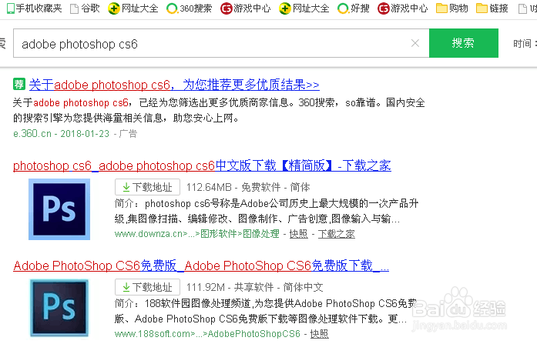Open the Adobe PhotoShop CS6免费版 result
The height and width of the screenshot is (344, 537).
point(201,266)
